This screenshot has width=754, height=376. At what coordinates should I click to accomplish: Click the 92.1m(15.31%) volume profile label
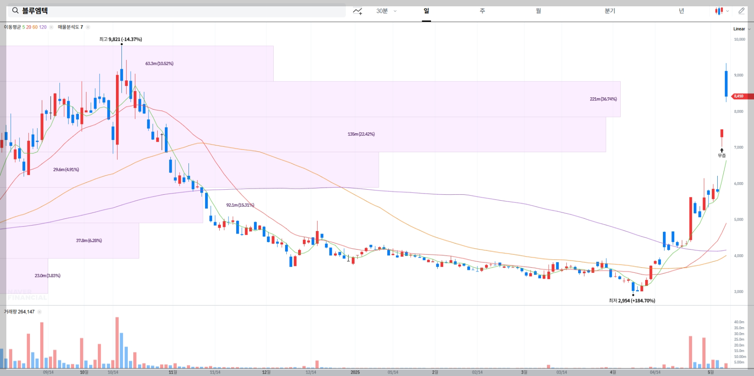[x=240, y=205]
